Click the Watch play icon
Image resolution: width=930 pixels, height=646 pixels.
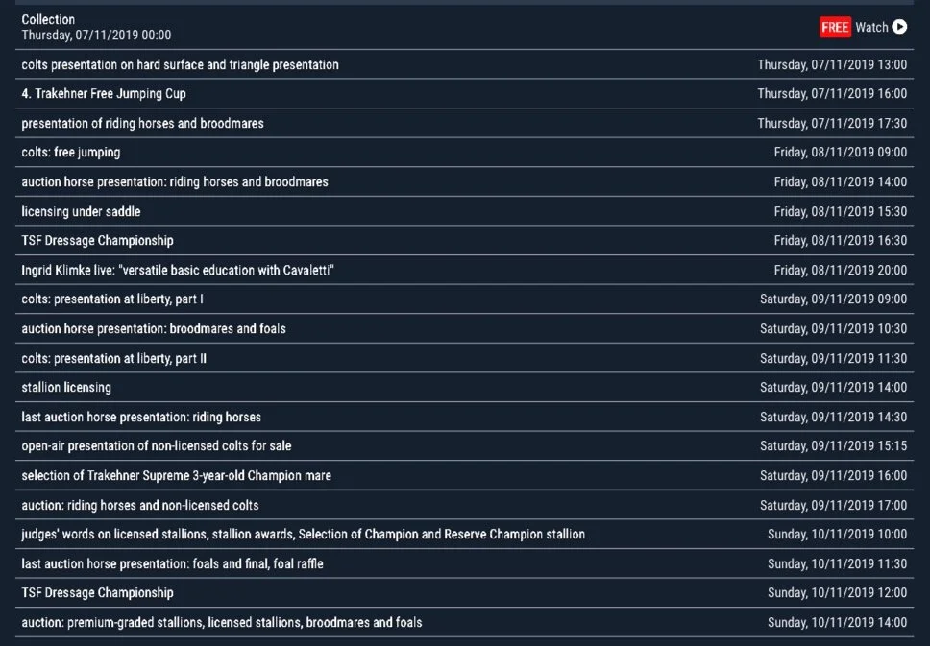(x=899, y=27)
